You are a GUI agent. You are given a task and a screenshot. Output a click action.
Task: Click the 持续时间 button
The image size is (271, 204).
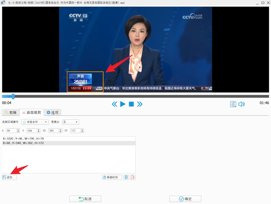point(112,177)
